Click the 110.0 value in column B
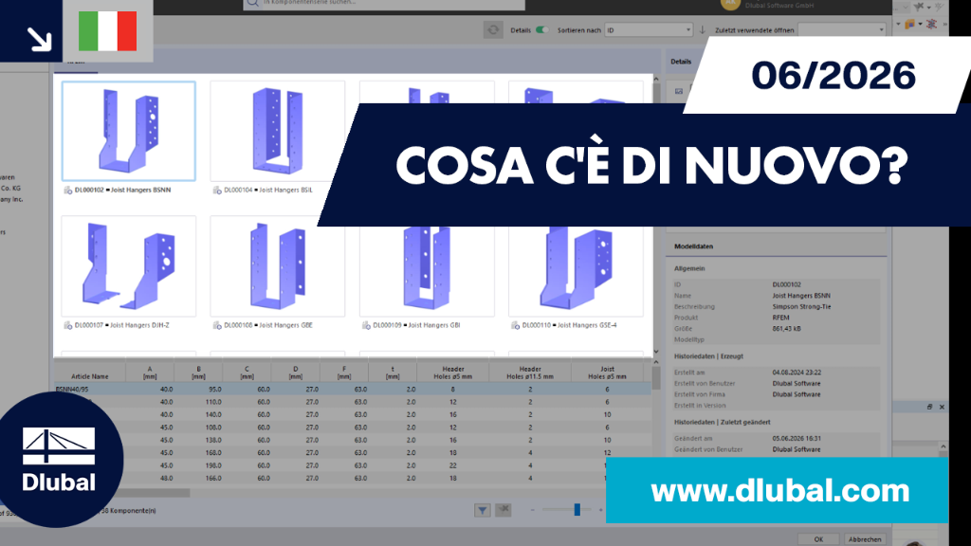Screen dimensions: 971x546 [x=213, y=402]
